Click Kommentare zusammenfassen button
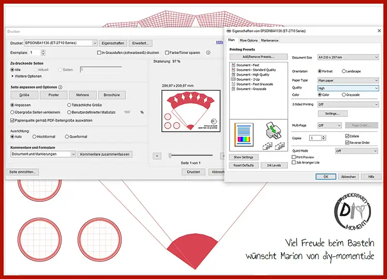 pos(105,154)
